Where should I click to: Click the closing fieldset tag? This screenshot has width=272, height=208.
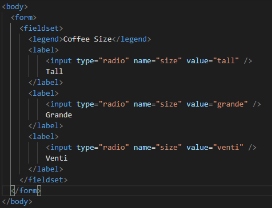(x=43, y=180)
